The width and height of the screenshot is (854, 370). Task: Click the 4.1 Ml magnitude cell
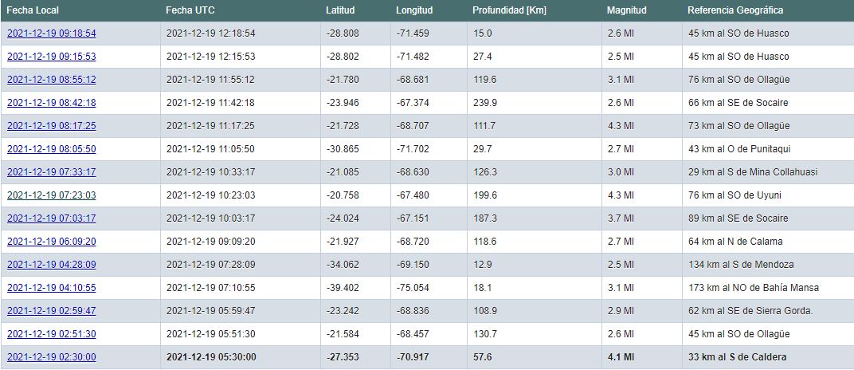pos(620,357)
